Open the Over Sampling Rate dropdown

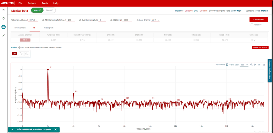pos(102,20)
